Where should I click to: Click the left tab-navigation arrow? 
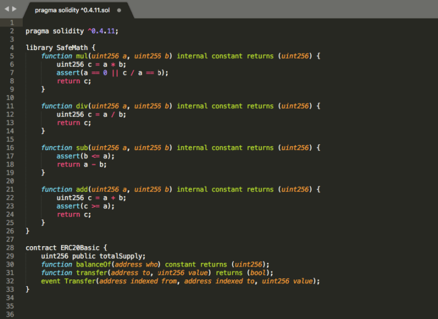(7, 9)
